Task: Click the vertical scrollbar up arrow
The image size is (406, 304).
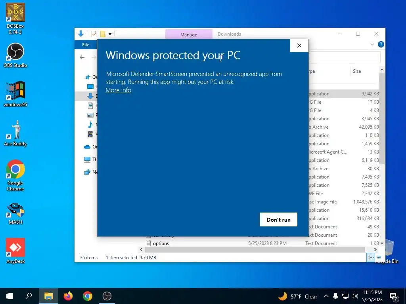Action: [382, 70]
